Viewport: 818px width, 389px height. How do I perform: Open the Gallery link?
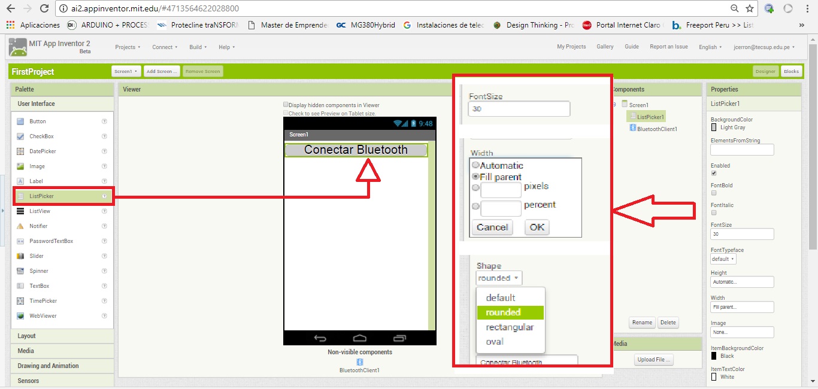tap(605, 47)
